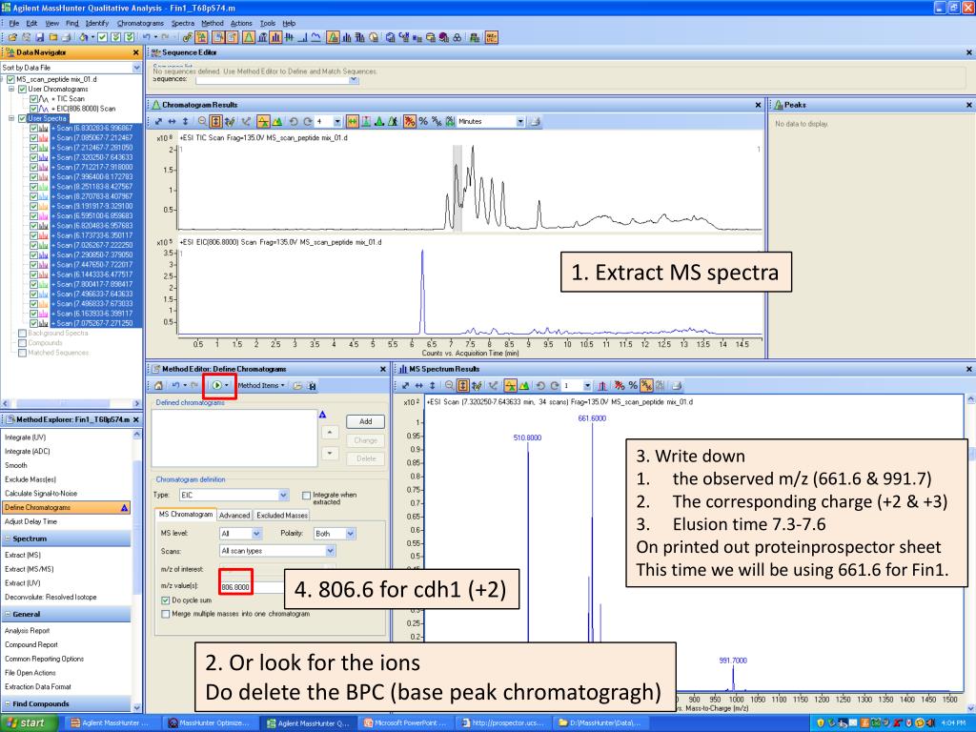Click Method Explorer vertical scrollbar
This screenshot has width=976, height=732.
(x=137, y=571)
